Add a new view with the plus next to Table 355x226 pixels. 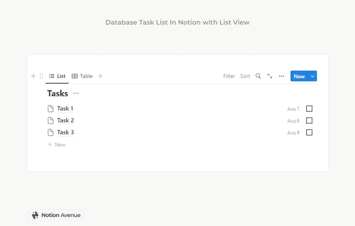tap(100, 76)
